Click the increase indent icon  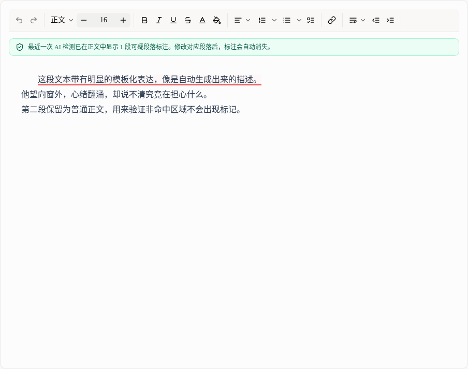click(x=390, y=20)
